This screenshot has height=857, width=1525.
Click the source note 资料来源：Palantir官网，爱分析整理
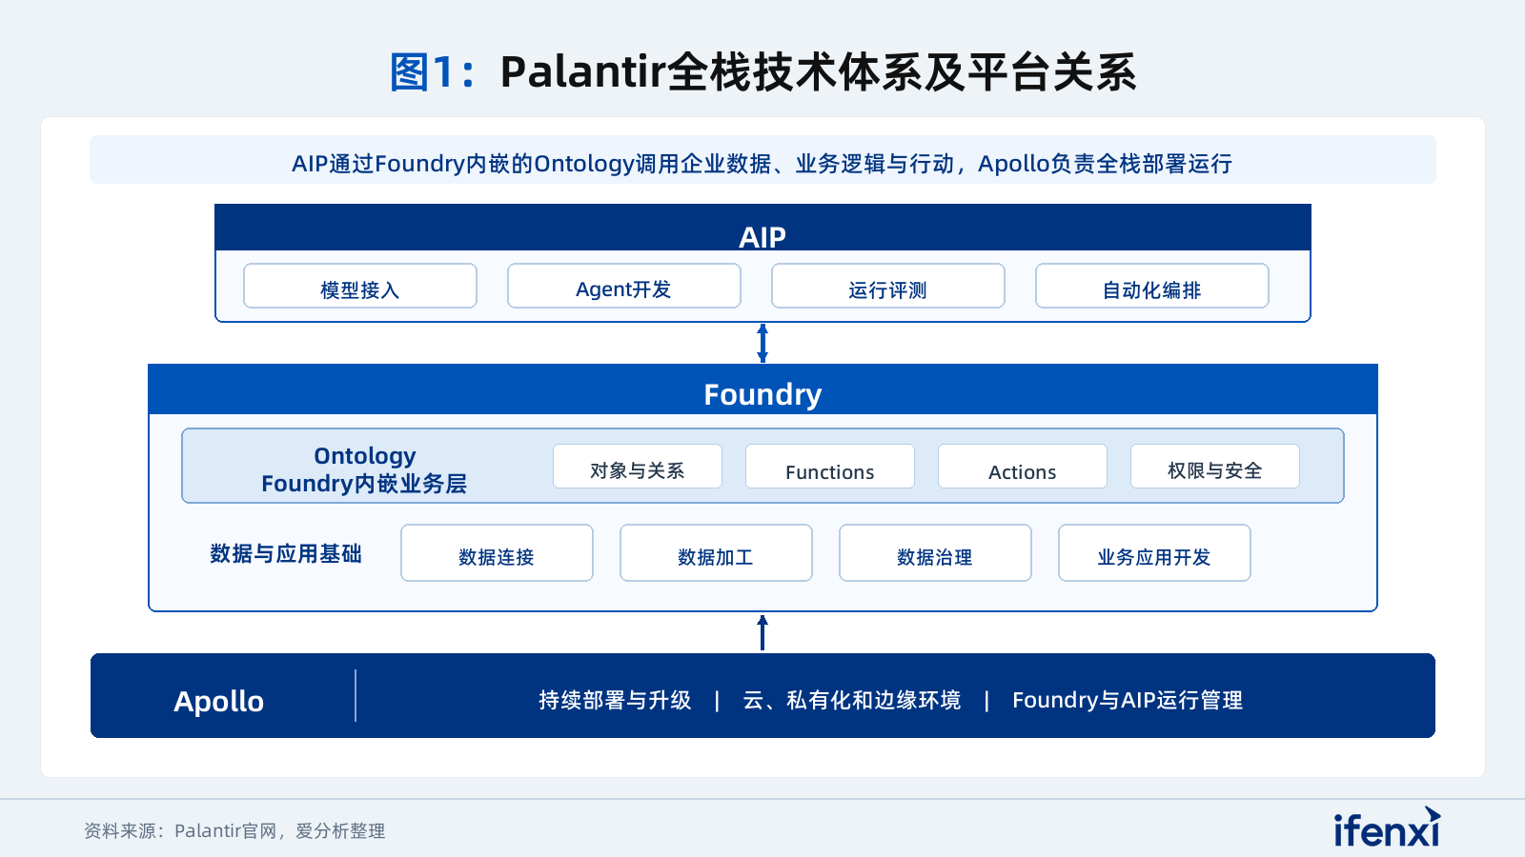[x=234, y=830]
